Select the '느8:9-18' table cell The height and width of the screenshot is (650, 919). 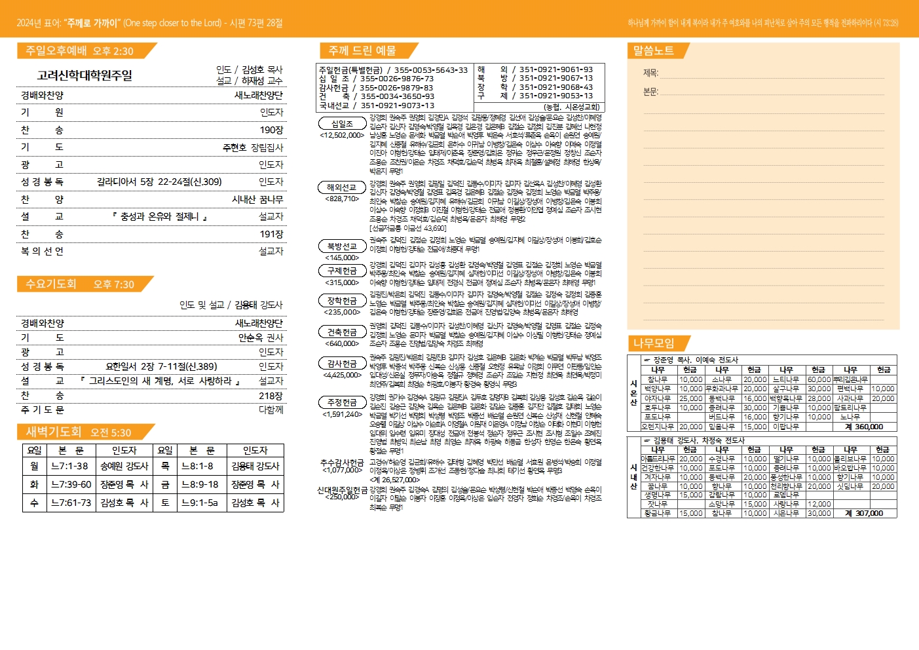point(200,485)
